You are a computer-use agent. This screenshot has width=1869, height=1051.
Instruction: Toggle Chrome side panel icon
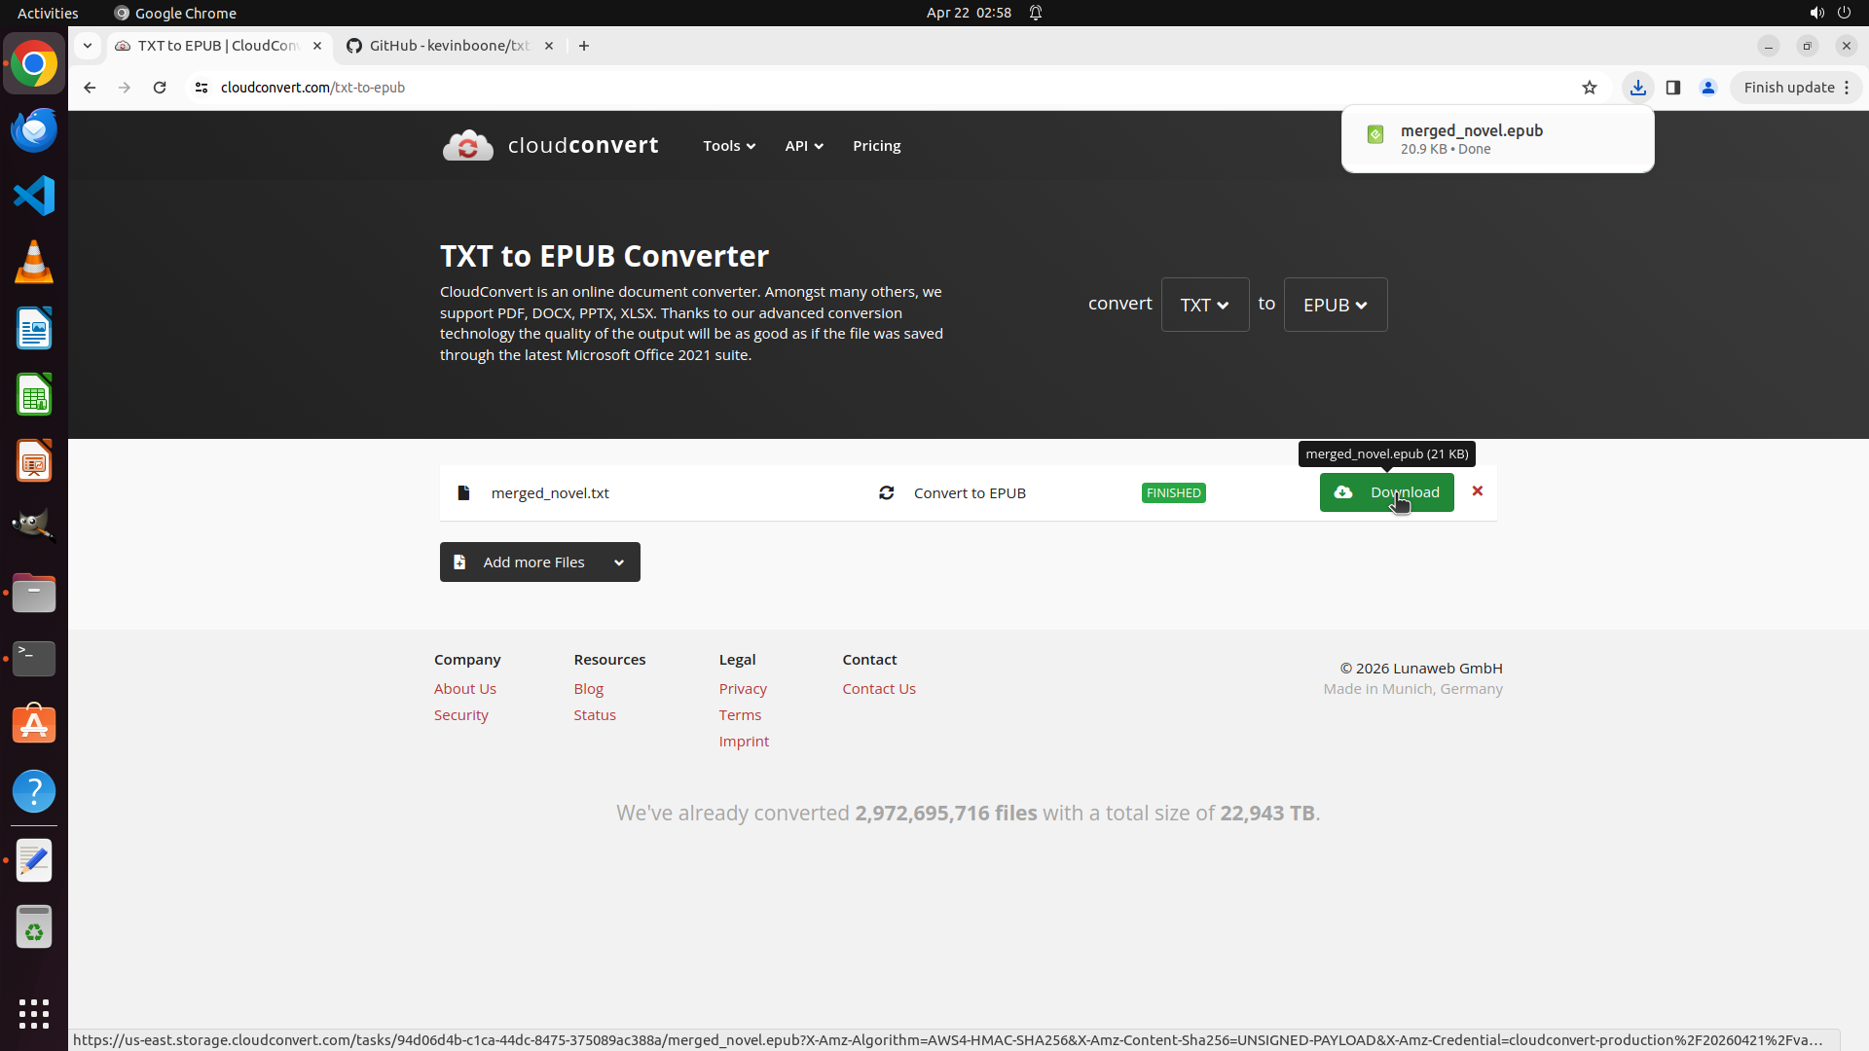pos(1673,88)
